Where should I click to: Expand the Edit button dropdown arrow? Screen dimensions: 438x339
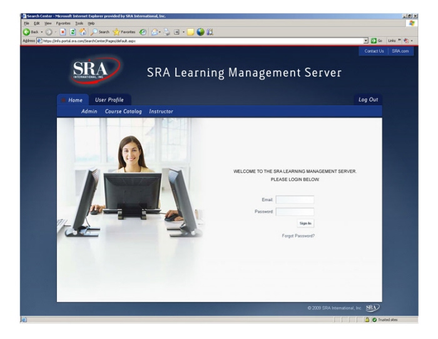tap(183, 32)
